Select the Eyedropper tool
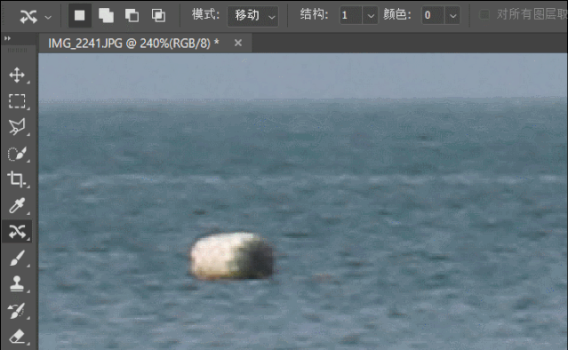The image size is (568, 350). coord(17,205)
